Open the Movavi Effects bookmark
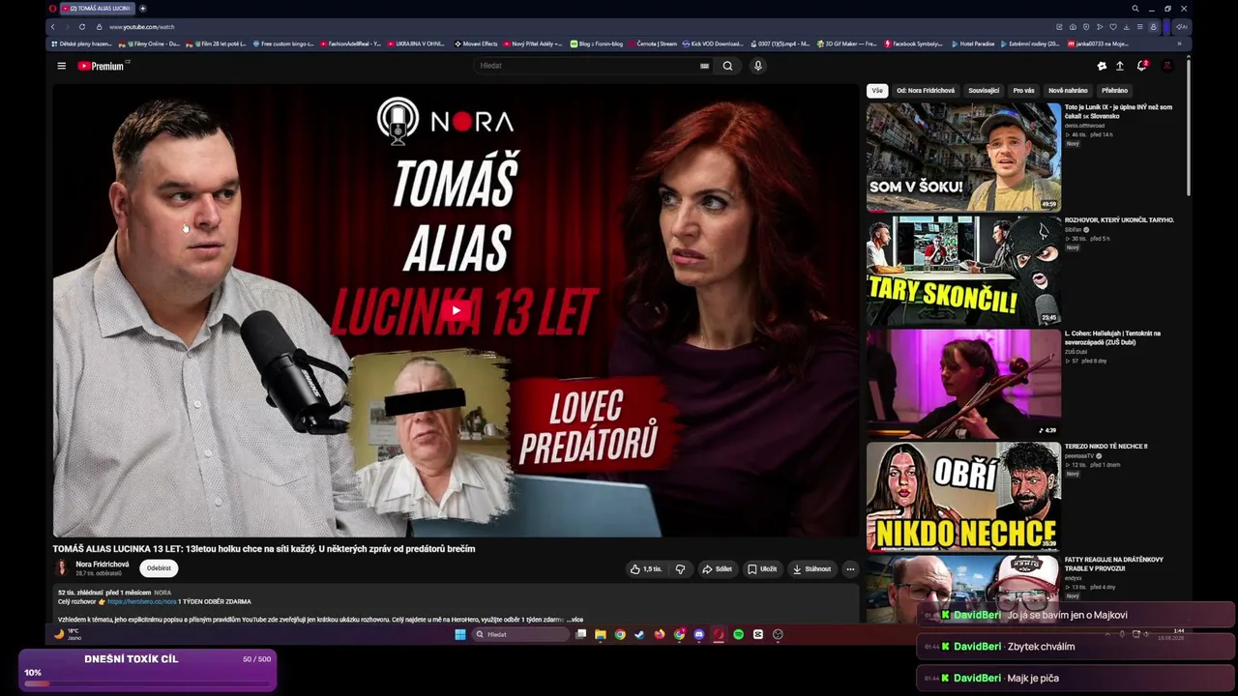The height and width of the screenshot is (696, 1238). click(x=476, y=43)
